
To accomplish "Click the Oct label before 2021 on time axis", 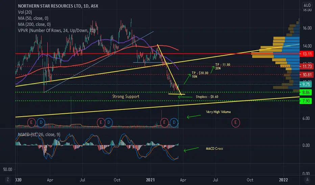I will 117,180.
